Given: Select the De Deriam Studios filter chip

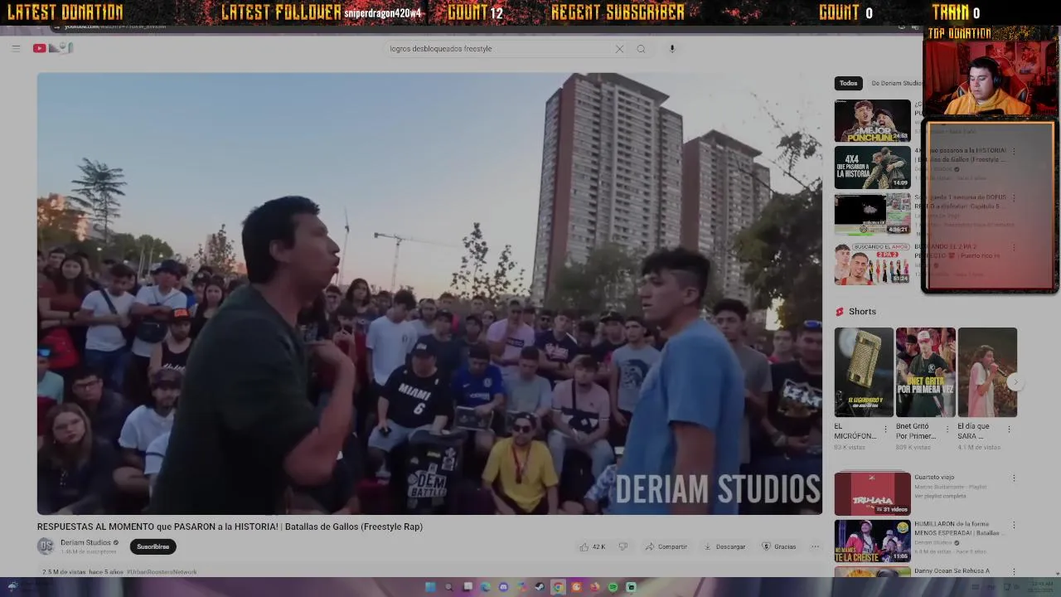Looking at the screenshot, I should (x=896, y=83).
